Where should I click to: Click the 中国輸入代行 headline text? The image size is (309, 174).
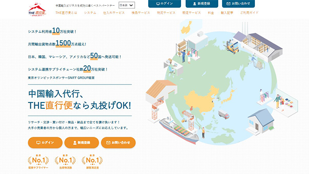pyautogui.click(x=56, y=94)
